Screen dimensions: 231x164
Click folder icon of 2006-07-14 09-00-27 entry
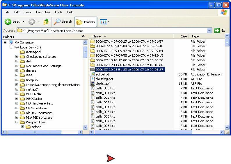[93, 42]
